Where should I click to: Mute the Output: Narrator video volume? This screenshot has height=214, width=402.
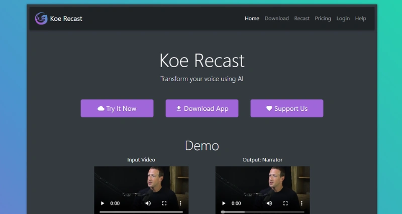269,203
